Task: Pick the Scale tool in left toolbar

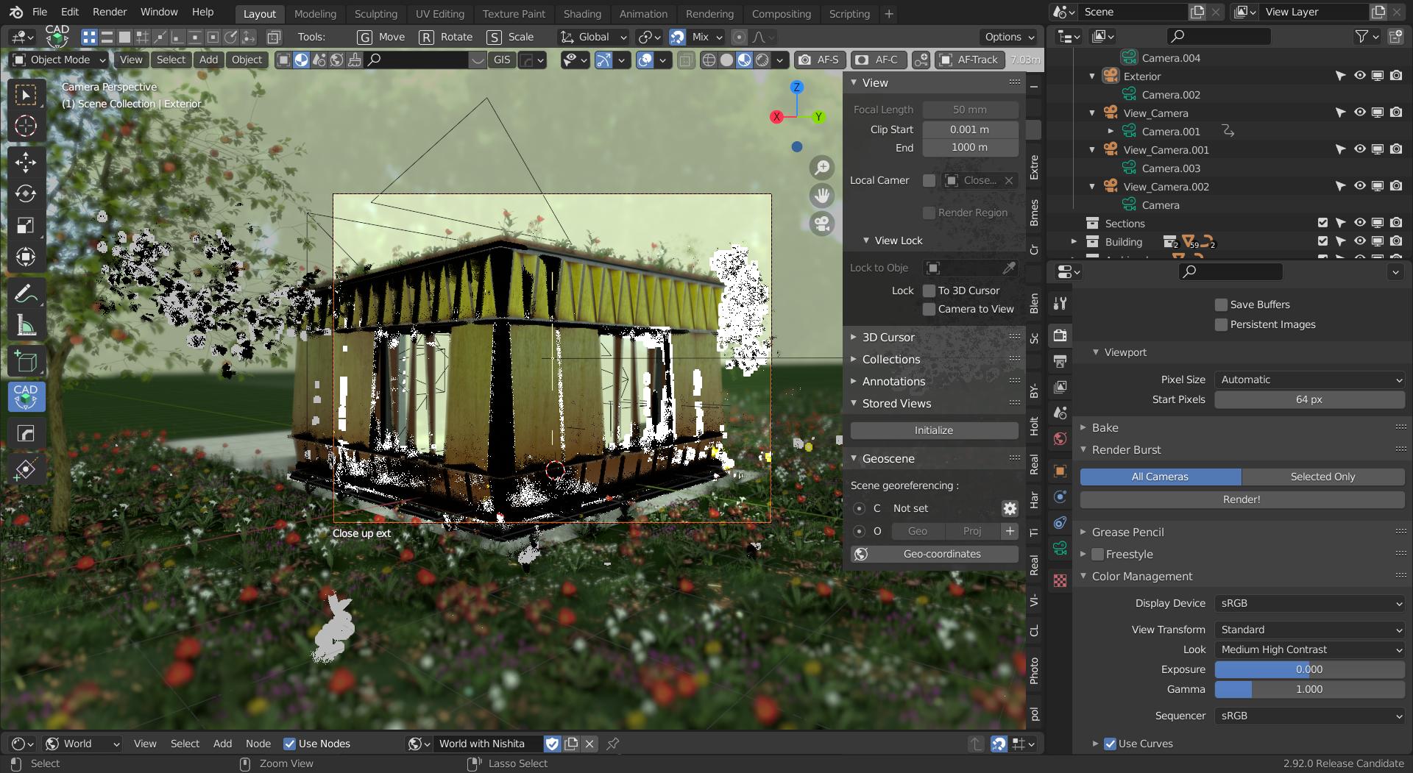Action: [x=26, y=225]
